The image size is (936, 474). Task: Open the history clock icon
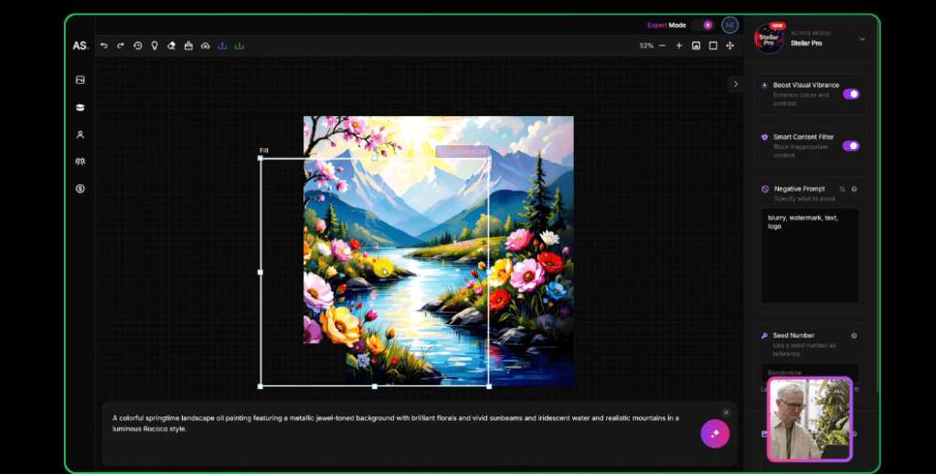click(x=138, y=46)
